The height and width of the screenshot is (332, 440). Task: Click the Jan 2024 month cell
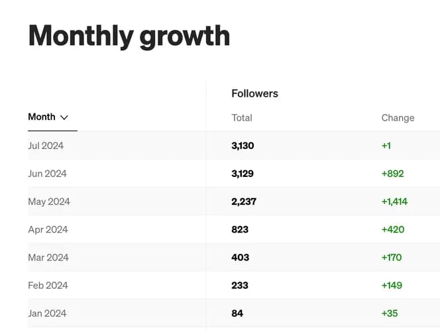coord(47,313)
